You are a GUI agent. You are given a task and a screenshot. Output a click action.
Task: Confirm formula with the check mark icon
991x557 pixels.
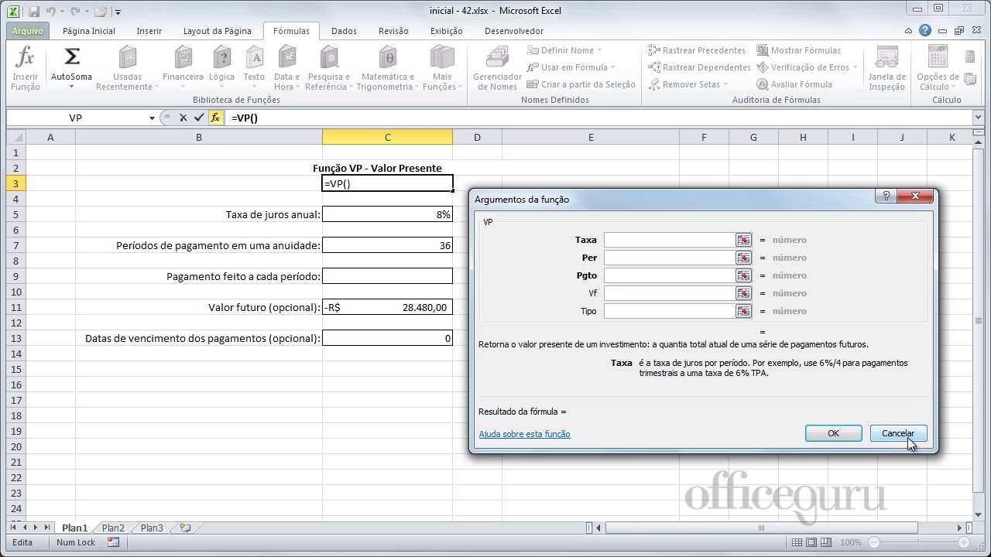click(x=199, y=118)
